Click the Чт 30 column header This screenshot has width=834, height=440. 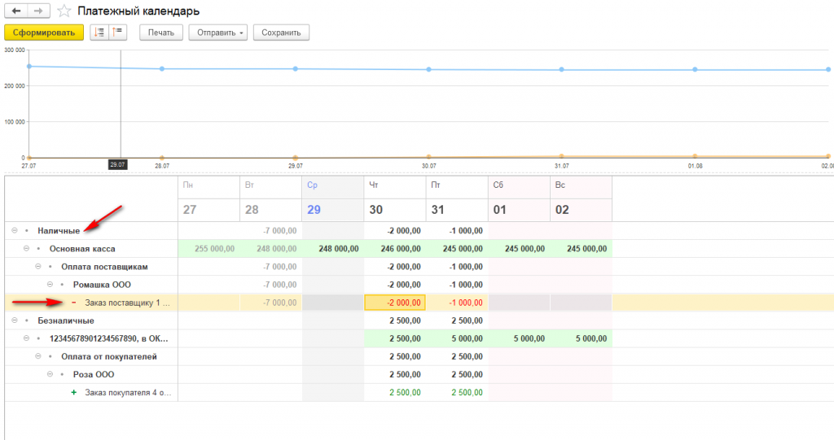[x=395, y=198]
